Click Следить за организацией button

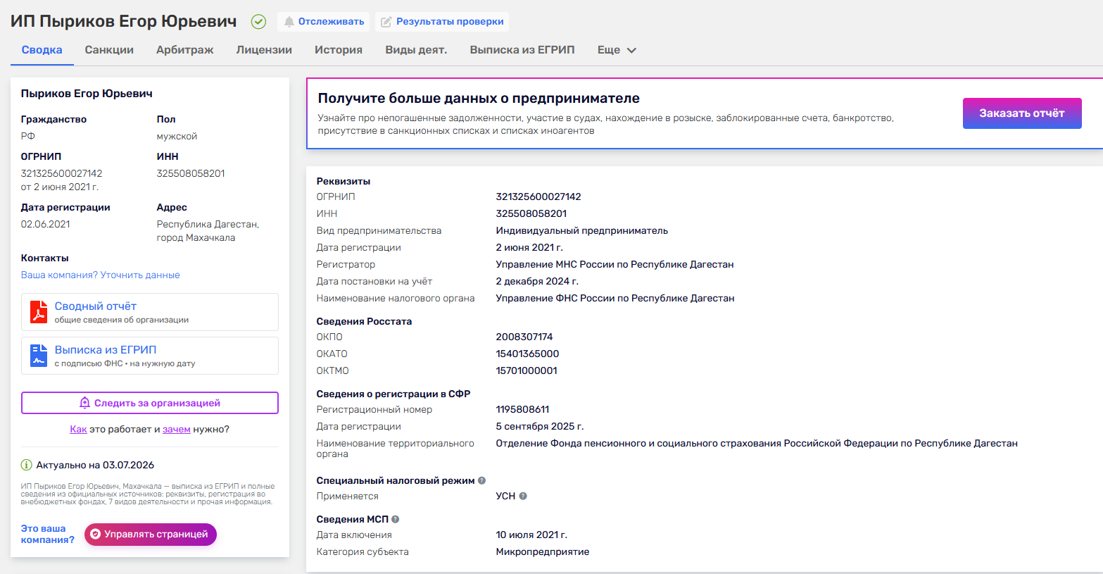click(150, 403)
